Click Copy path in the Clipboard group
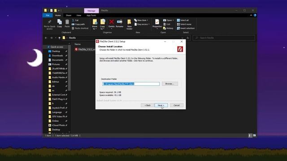 pyautogui.click(x=78, y=24)
